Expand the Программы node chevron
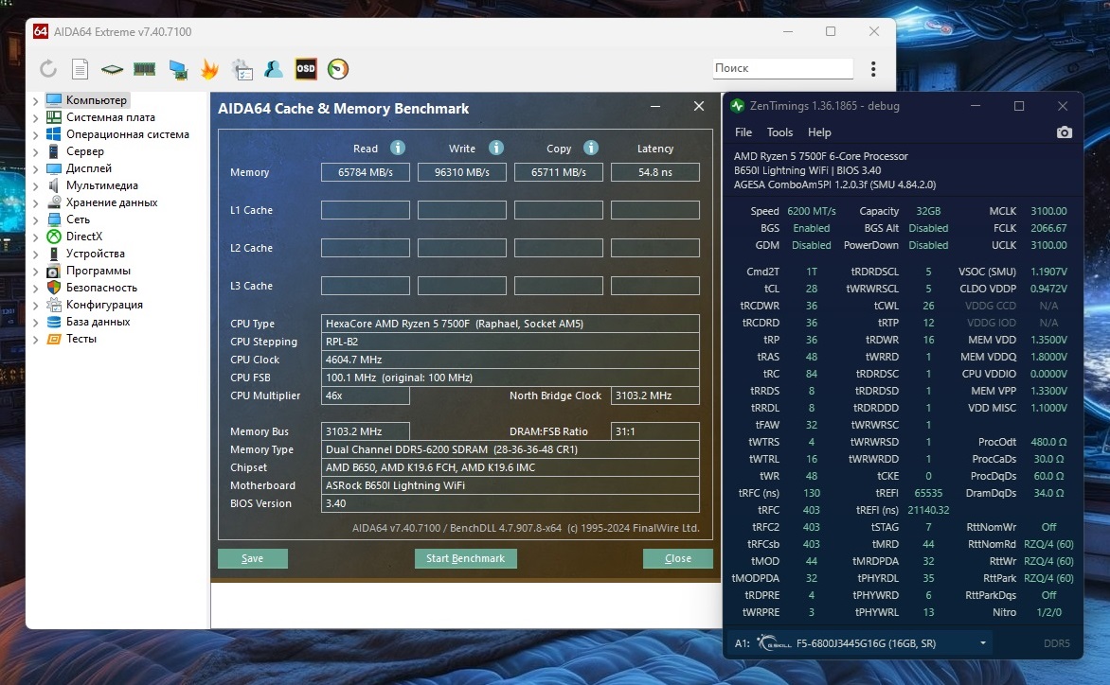Viewport: 1110px width, 685px height. tap(35, 272)
